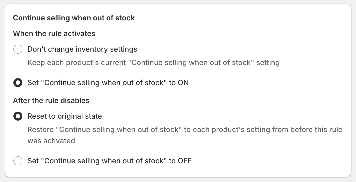This screenshot has width=356, height=182.
Task: Click the word "setting" ending the first description
Action: (268, 63)
